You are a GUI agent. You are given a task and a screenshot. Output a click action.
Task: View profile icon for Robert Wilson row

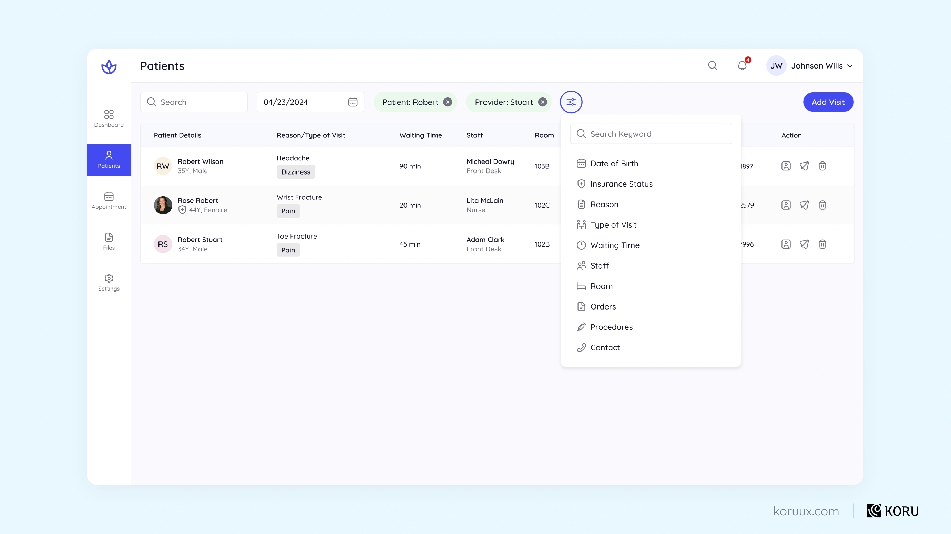tap(786, 166)
